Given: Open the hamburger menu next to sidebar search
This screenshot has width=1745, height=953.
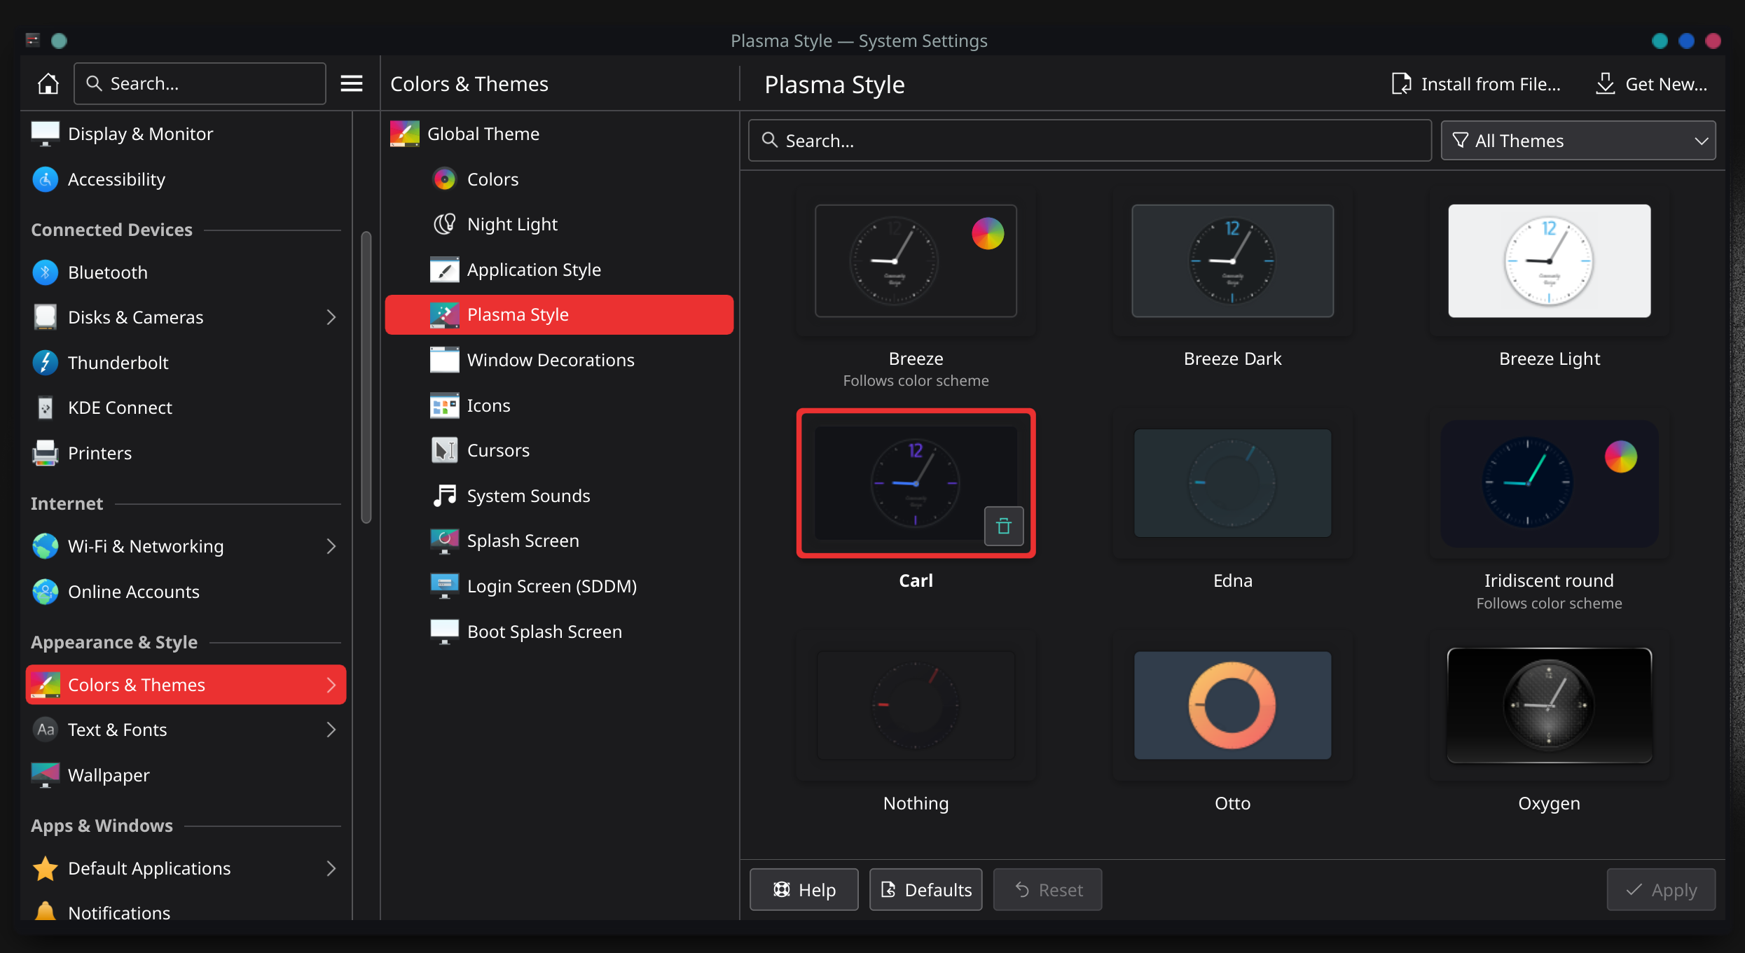Looking at the screenshot, I should [x=351, y=83].
